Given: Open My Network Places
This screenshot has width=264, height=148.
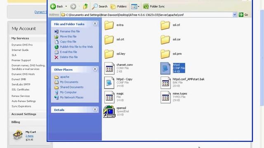Looking at the screenshot, I should [72, 97].
